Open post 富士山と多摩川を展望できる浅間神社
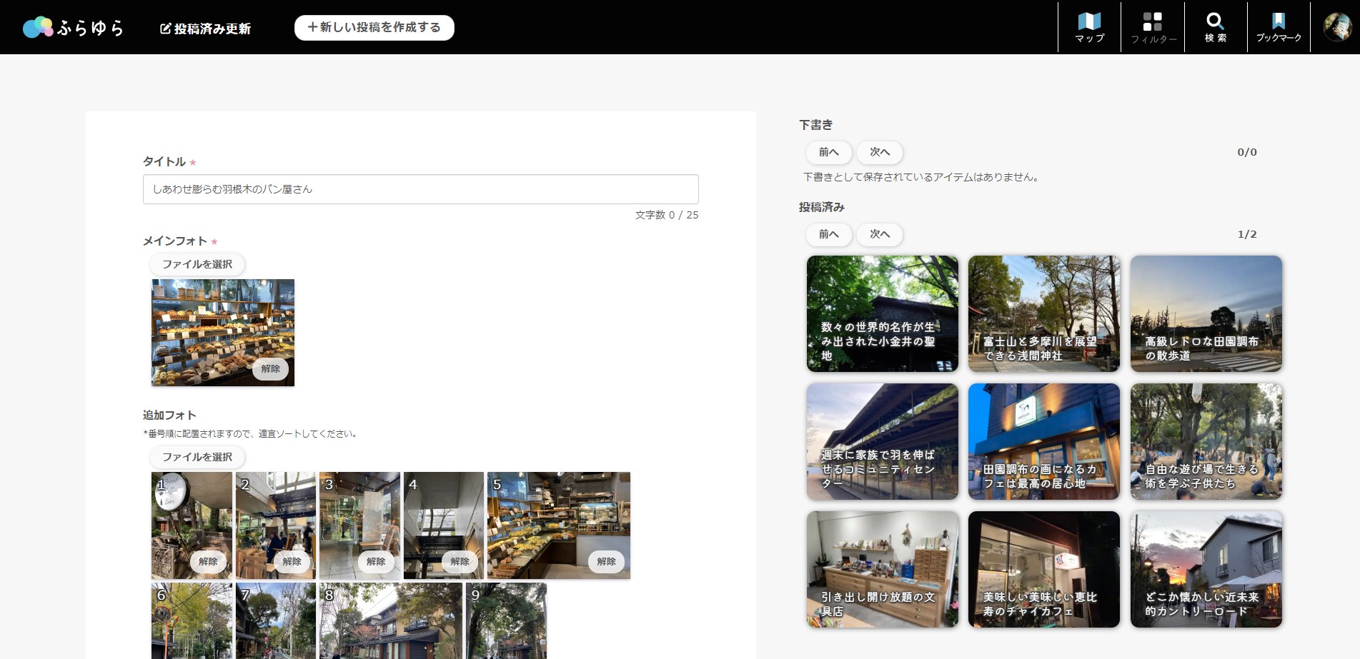Viewport: 1360px width, 659px height. coord(1044,313)
